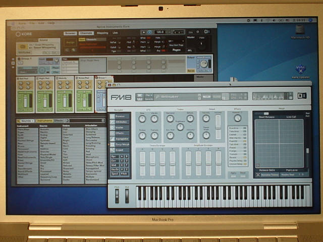Open Help menu in the menu bar
The image size is (323, 242).
click(x=51, y=23)
